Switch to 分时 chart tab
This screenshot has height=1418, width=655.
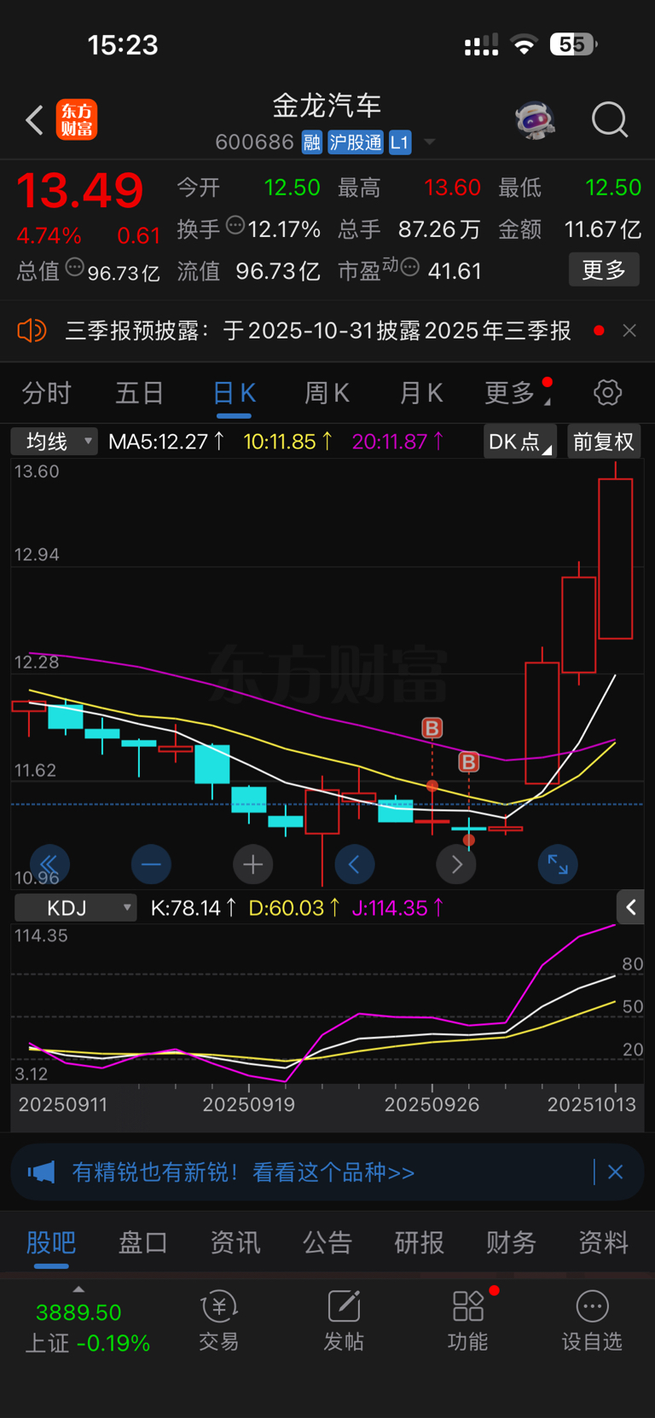(46, 392)
